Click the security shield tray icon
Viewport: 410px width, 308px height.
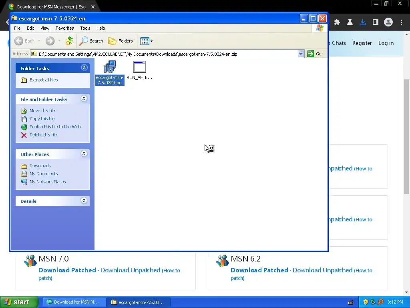(366, 302)
